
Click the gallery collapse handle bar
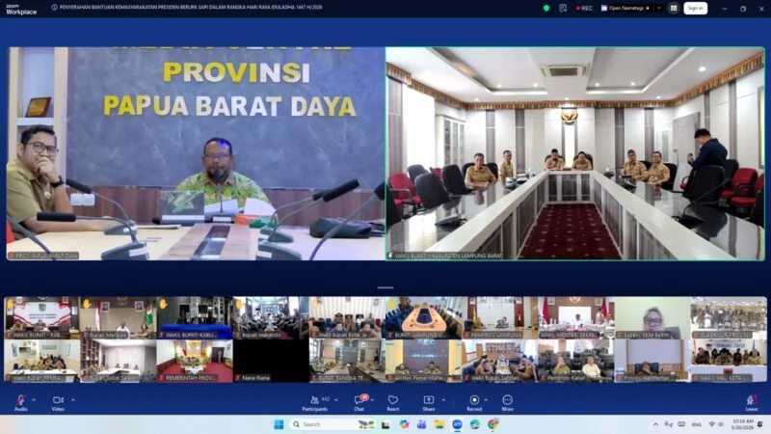coord(385,287)
